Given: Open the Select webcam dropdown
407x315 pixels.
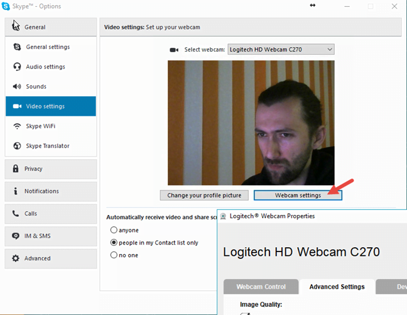Looking at the screenshot, I should 281,50.
